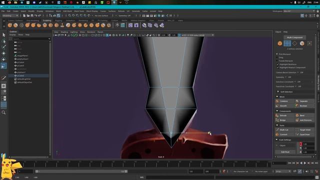The width and height of the screenshot is (320, 180).
Task: Open Symmetry dropdown in Modeling Toolkit
Action: 285,77
